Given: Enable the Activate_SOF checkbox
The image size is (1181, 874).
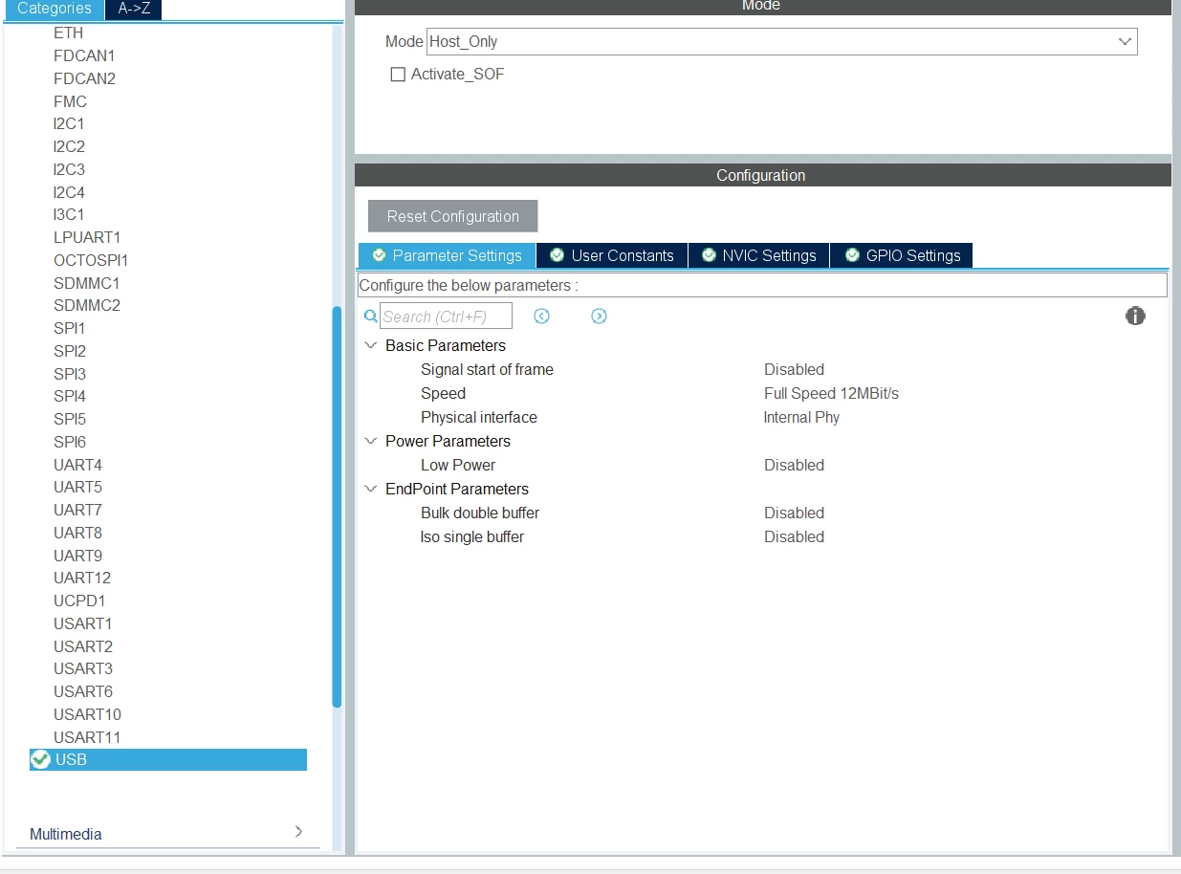Looking at the screenshot, I should pyautogui.click(x=398, y=75).
